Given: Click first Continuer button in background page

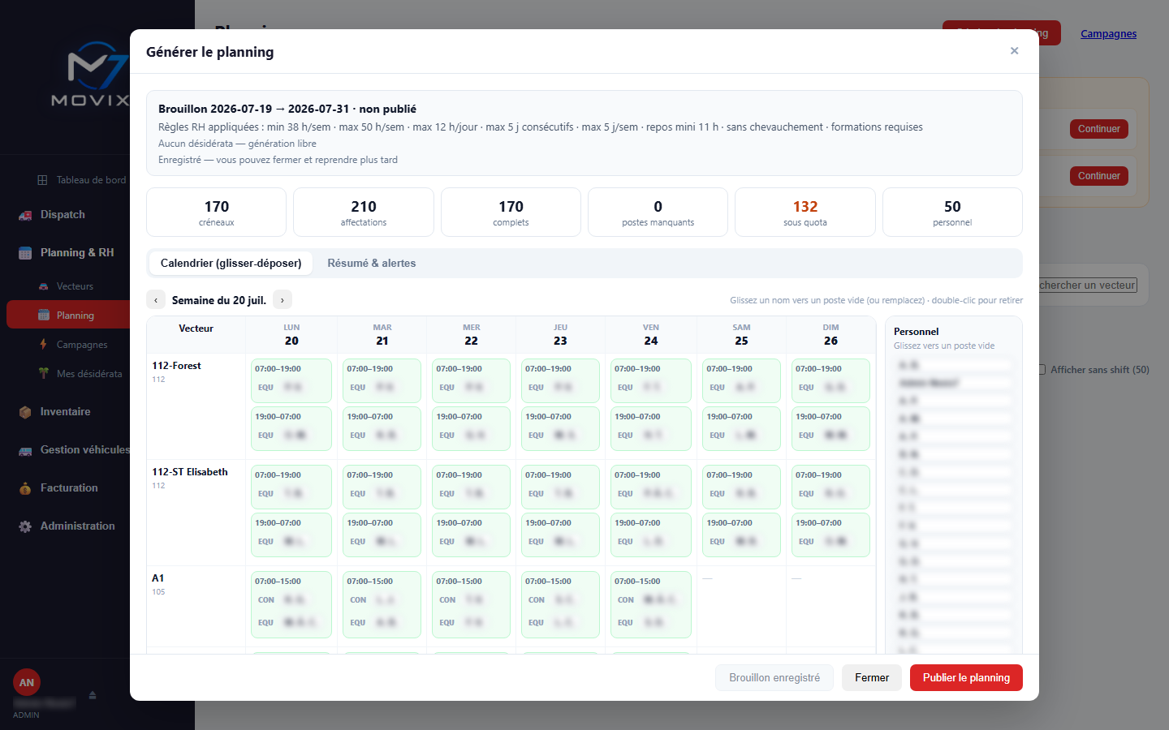Looking at the screenshot, I should [x=1099, y=129].
